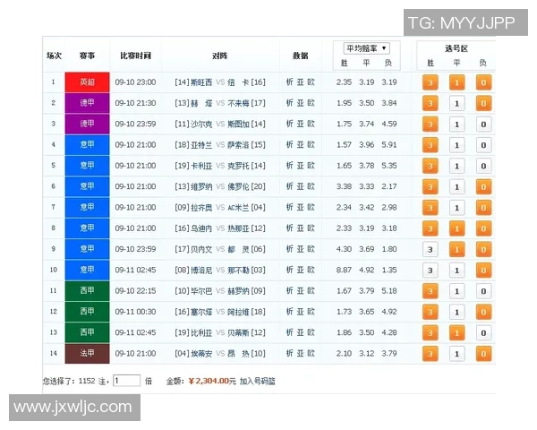Select 平 (1) for match 2 德甲
The image size is (537, 430).
pyautogui.click(x=456, y=103)
